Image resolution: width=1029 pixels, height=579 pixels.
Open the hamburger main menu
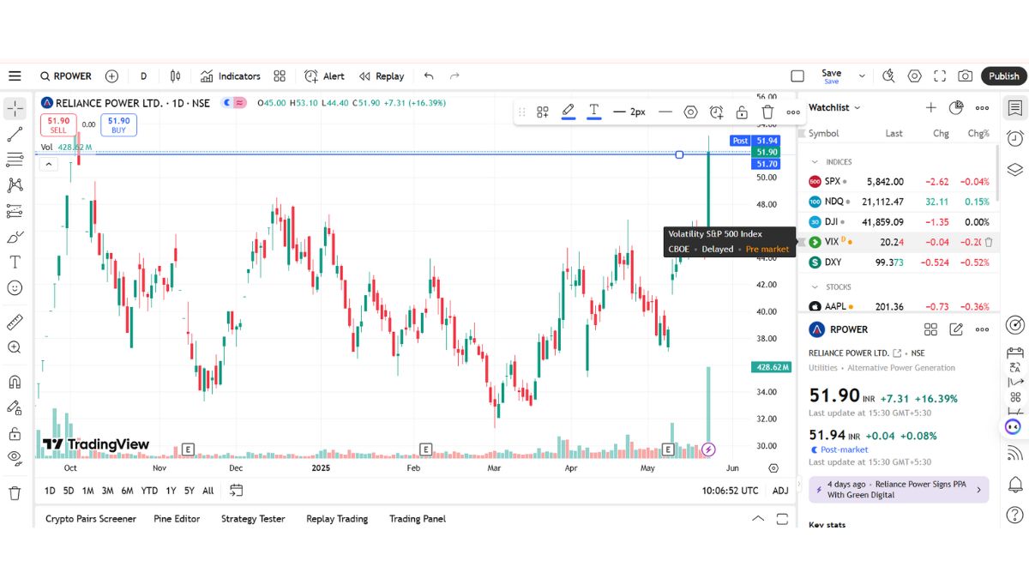15,76
